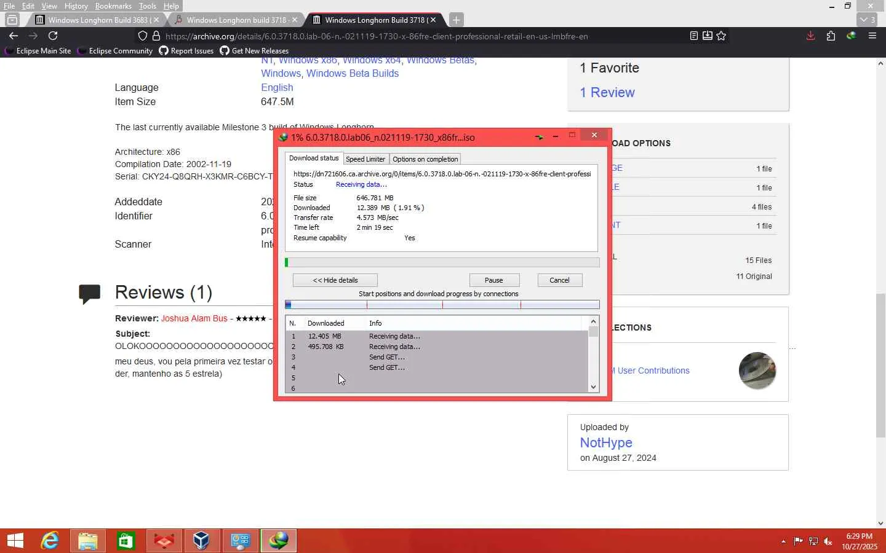Open the Firefox extensions puzzle icon
This screenshot has height=553, width=886.
pos(831,36)
